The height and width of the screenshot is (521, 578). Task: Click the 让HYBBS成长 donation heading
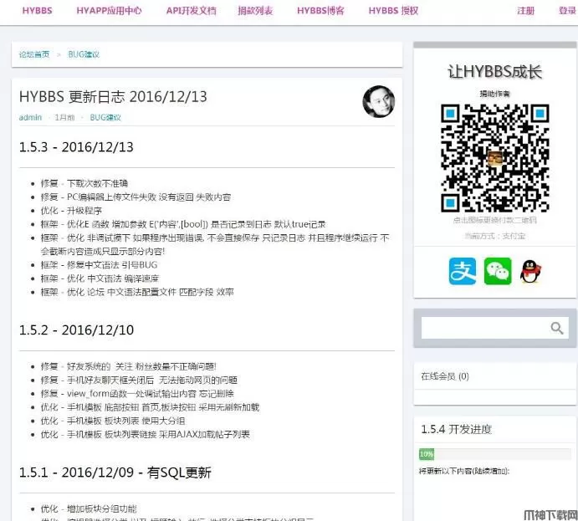494,72
